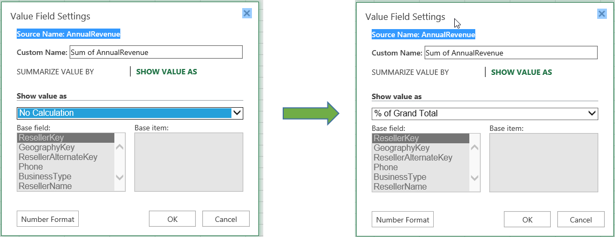Expand the '% of Grand Total' dropdown
Screen dimensions: 615x237
click(592, 114)
